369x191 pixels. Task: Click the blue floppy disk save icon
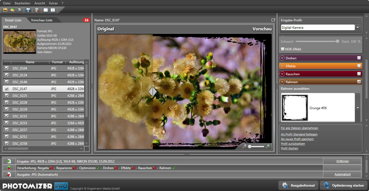tap(28, 10)
